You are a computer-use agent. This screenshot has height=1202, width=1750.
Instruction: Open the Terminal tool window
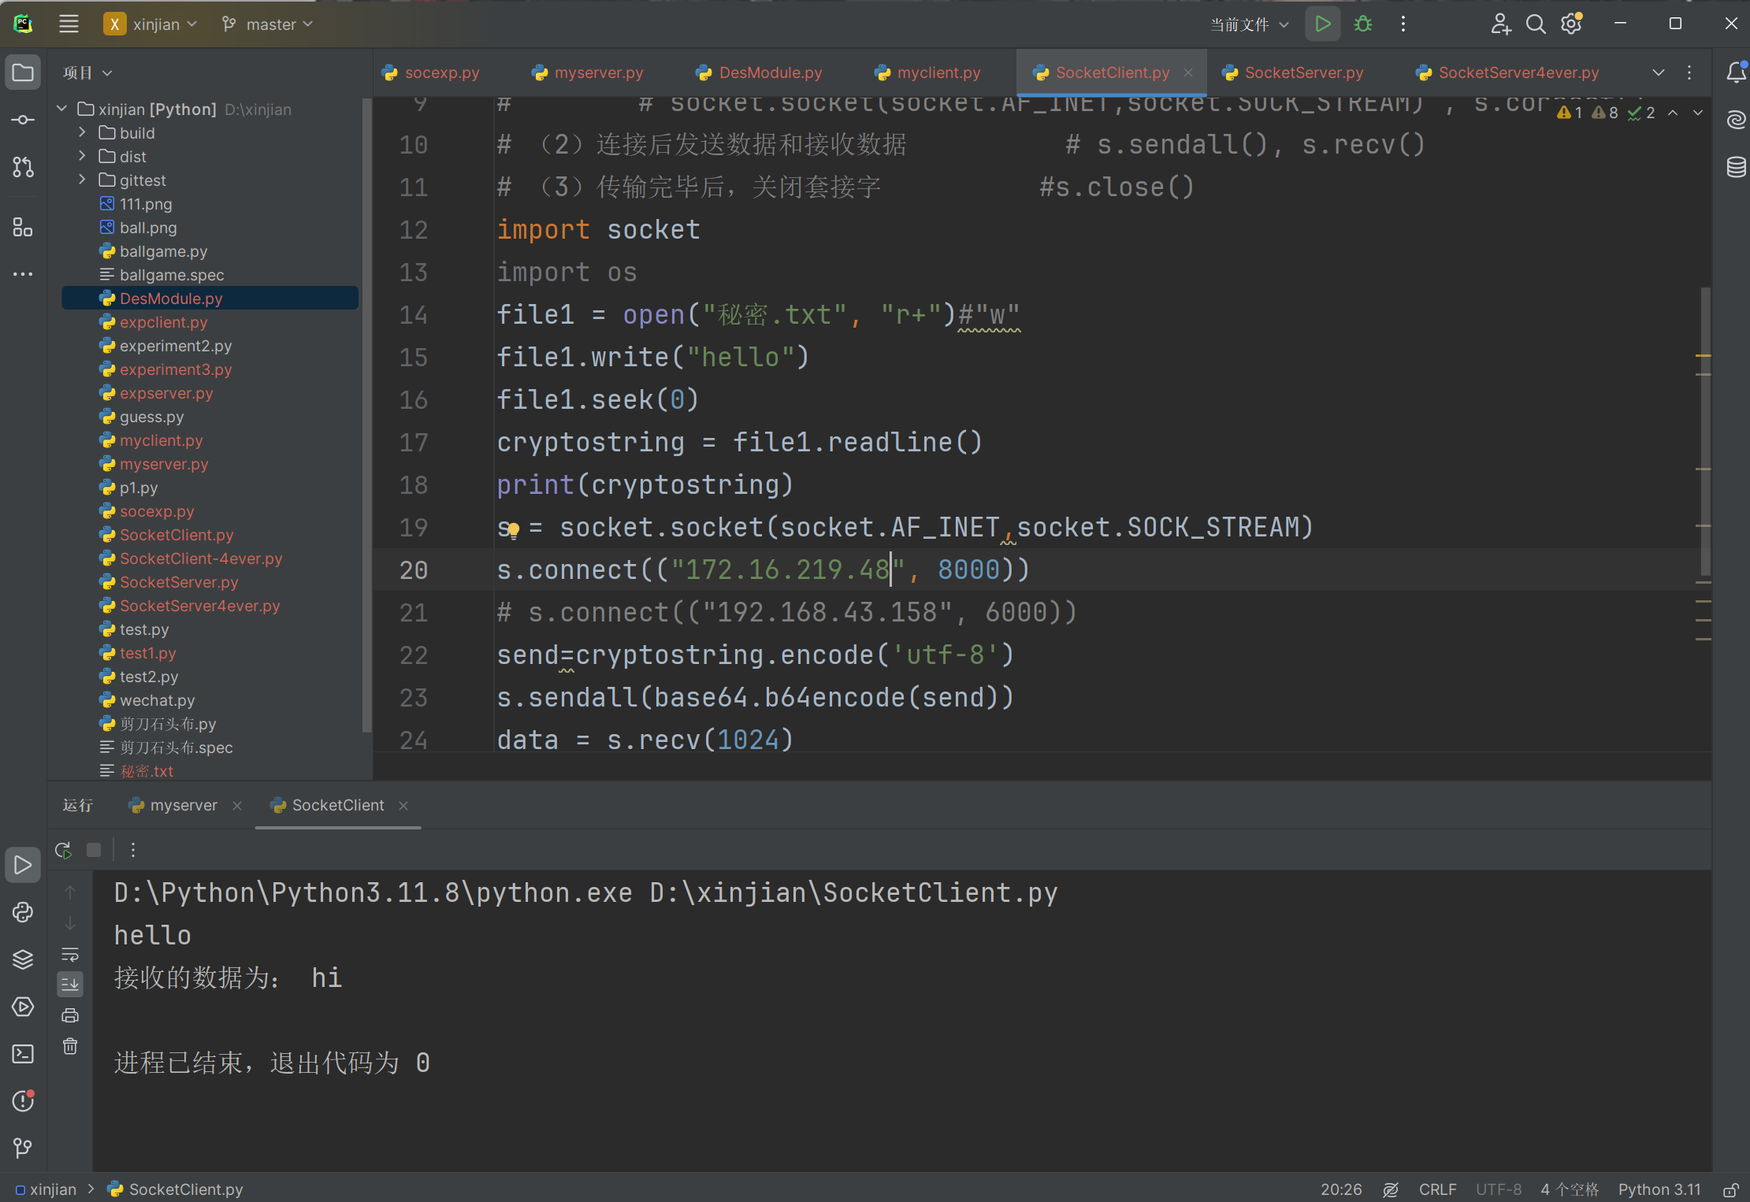pyautogui.click(x=23, y=1054)
